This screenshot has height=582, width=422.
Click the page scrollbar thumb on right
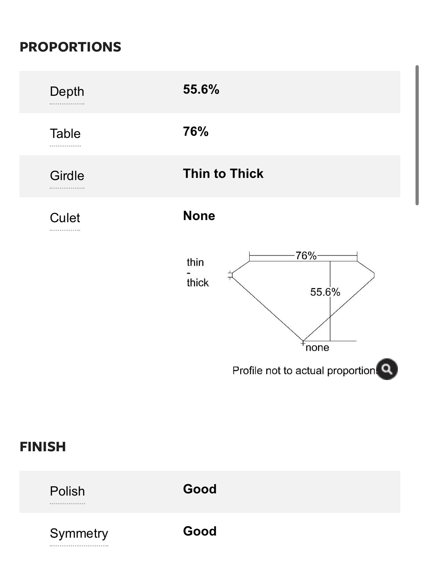tap(417, 135)
